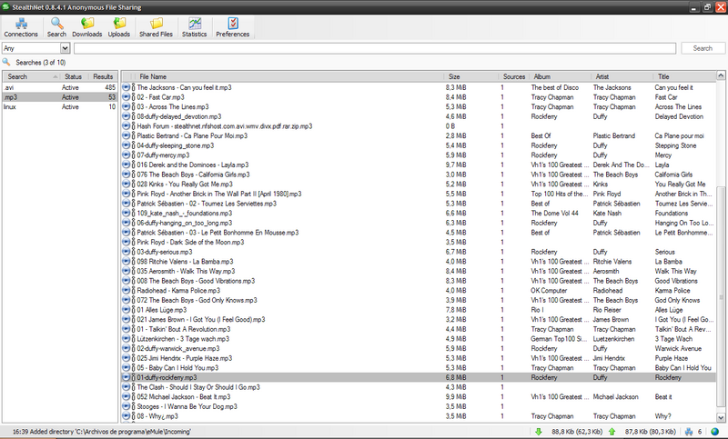Open the Downloads folder icon
Viewport: 728px width, 439px height.
pos(87,26)
